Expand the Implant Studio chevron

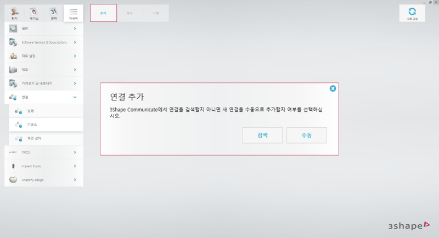coord(75,166)
